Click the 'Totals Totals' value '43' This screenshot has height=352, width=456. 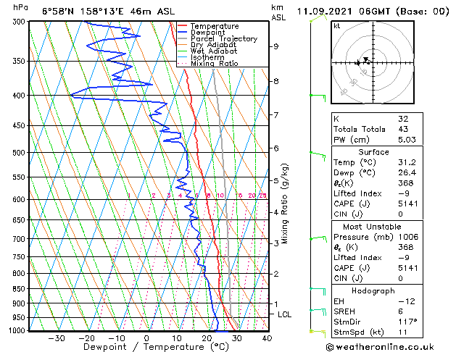(403, 129)
